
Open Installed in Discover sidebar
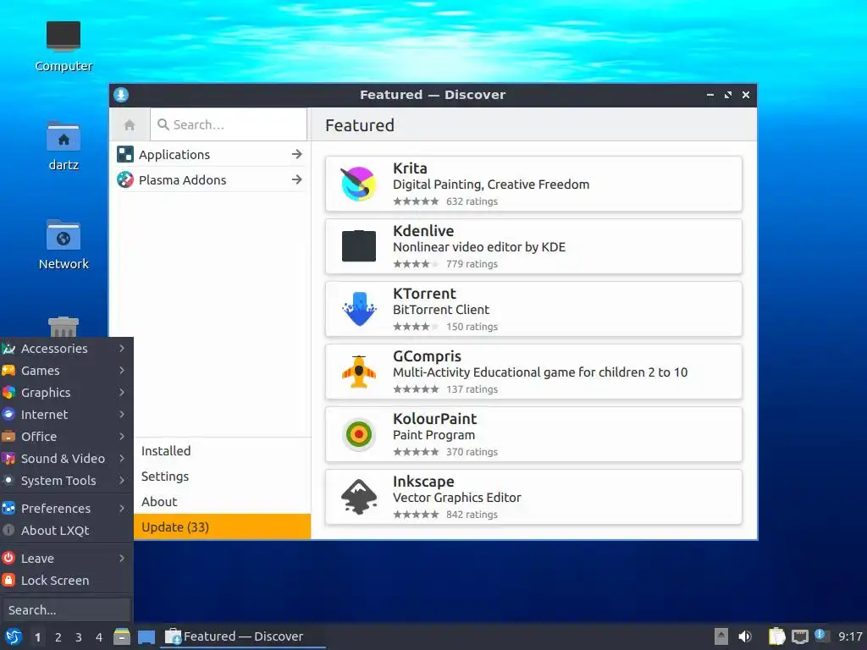(x=223, y=451)
